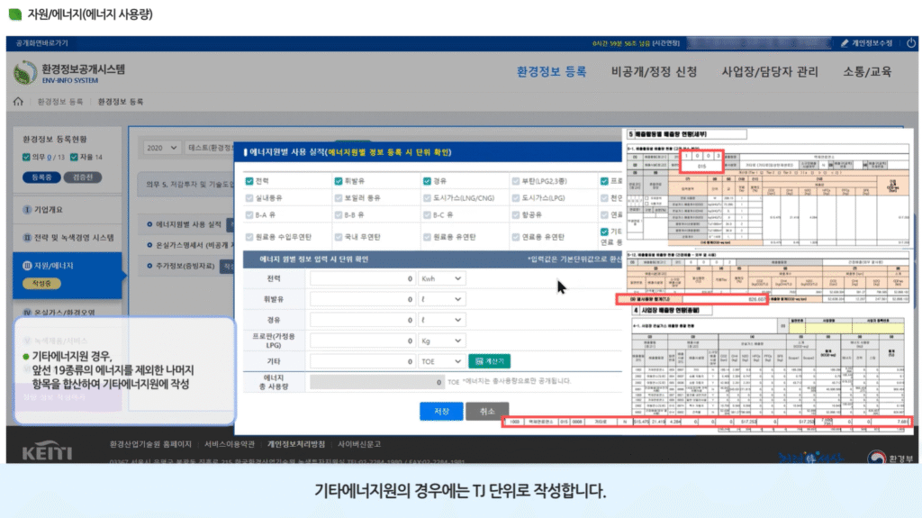Click the 저장 save button

point(441,411)
